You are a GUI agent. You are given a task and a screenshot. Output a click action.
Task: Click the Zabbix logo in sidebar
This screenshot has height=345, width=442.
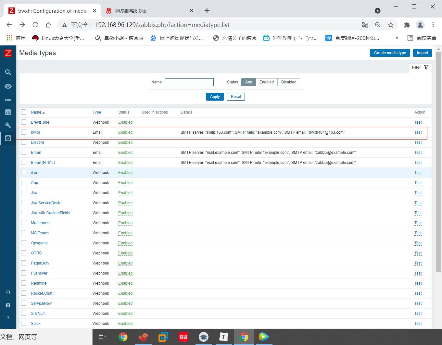(8, 53)
